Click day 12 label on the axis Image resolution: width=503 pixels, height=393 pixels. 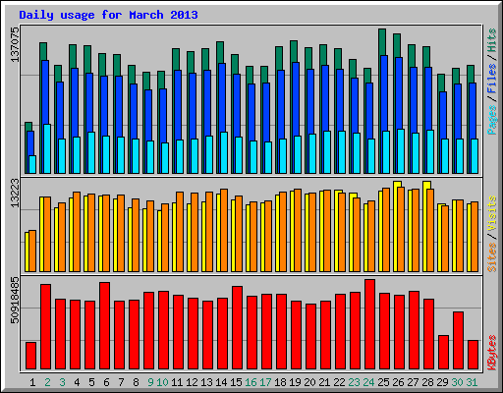coord(192,382)
